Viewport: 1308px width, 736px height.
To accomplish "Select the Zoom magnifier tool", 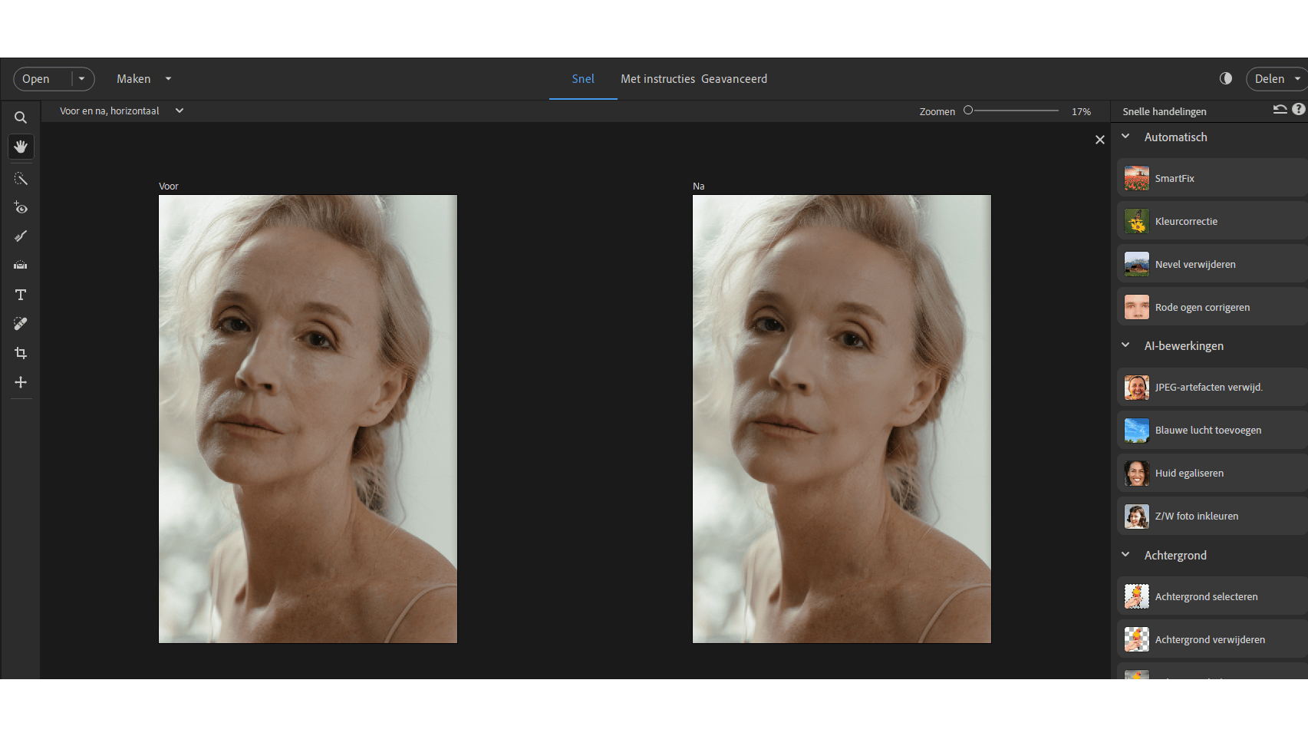I will (21, 117).
